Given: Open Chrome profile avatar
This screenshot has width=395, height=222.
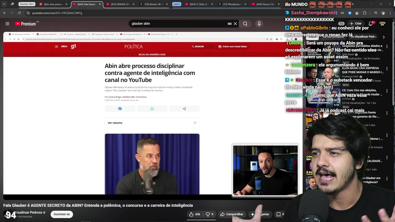Looking at the screenshot, I should point(383,13).
